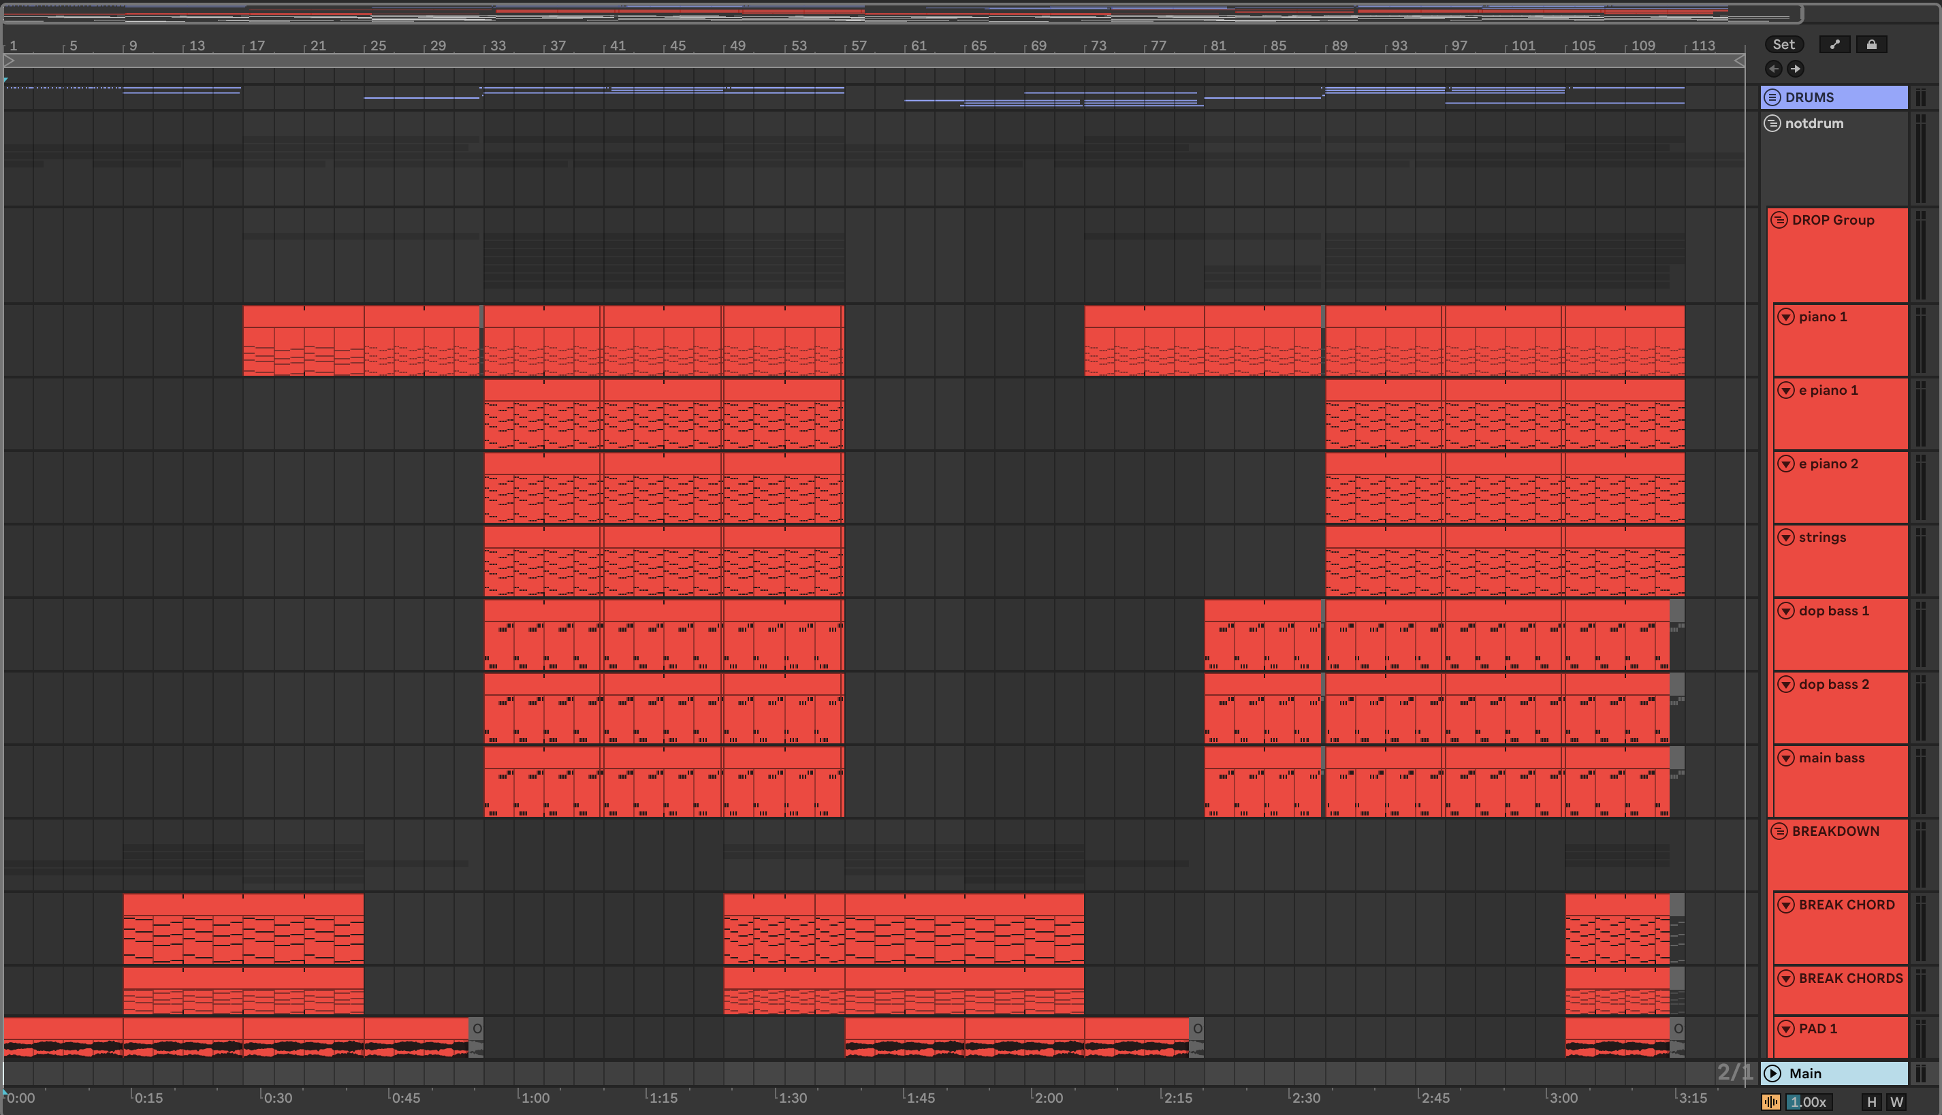The image size is (1942, 1115).
Task: Click the Main track level meter
Action: tap(1920, 1073)
